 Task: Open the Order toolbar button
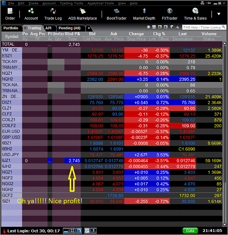click(x=10, y=14)
